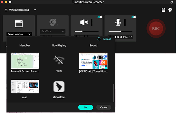Click the microphone icon
176x113 pixels.
(x=118, y=22)
